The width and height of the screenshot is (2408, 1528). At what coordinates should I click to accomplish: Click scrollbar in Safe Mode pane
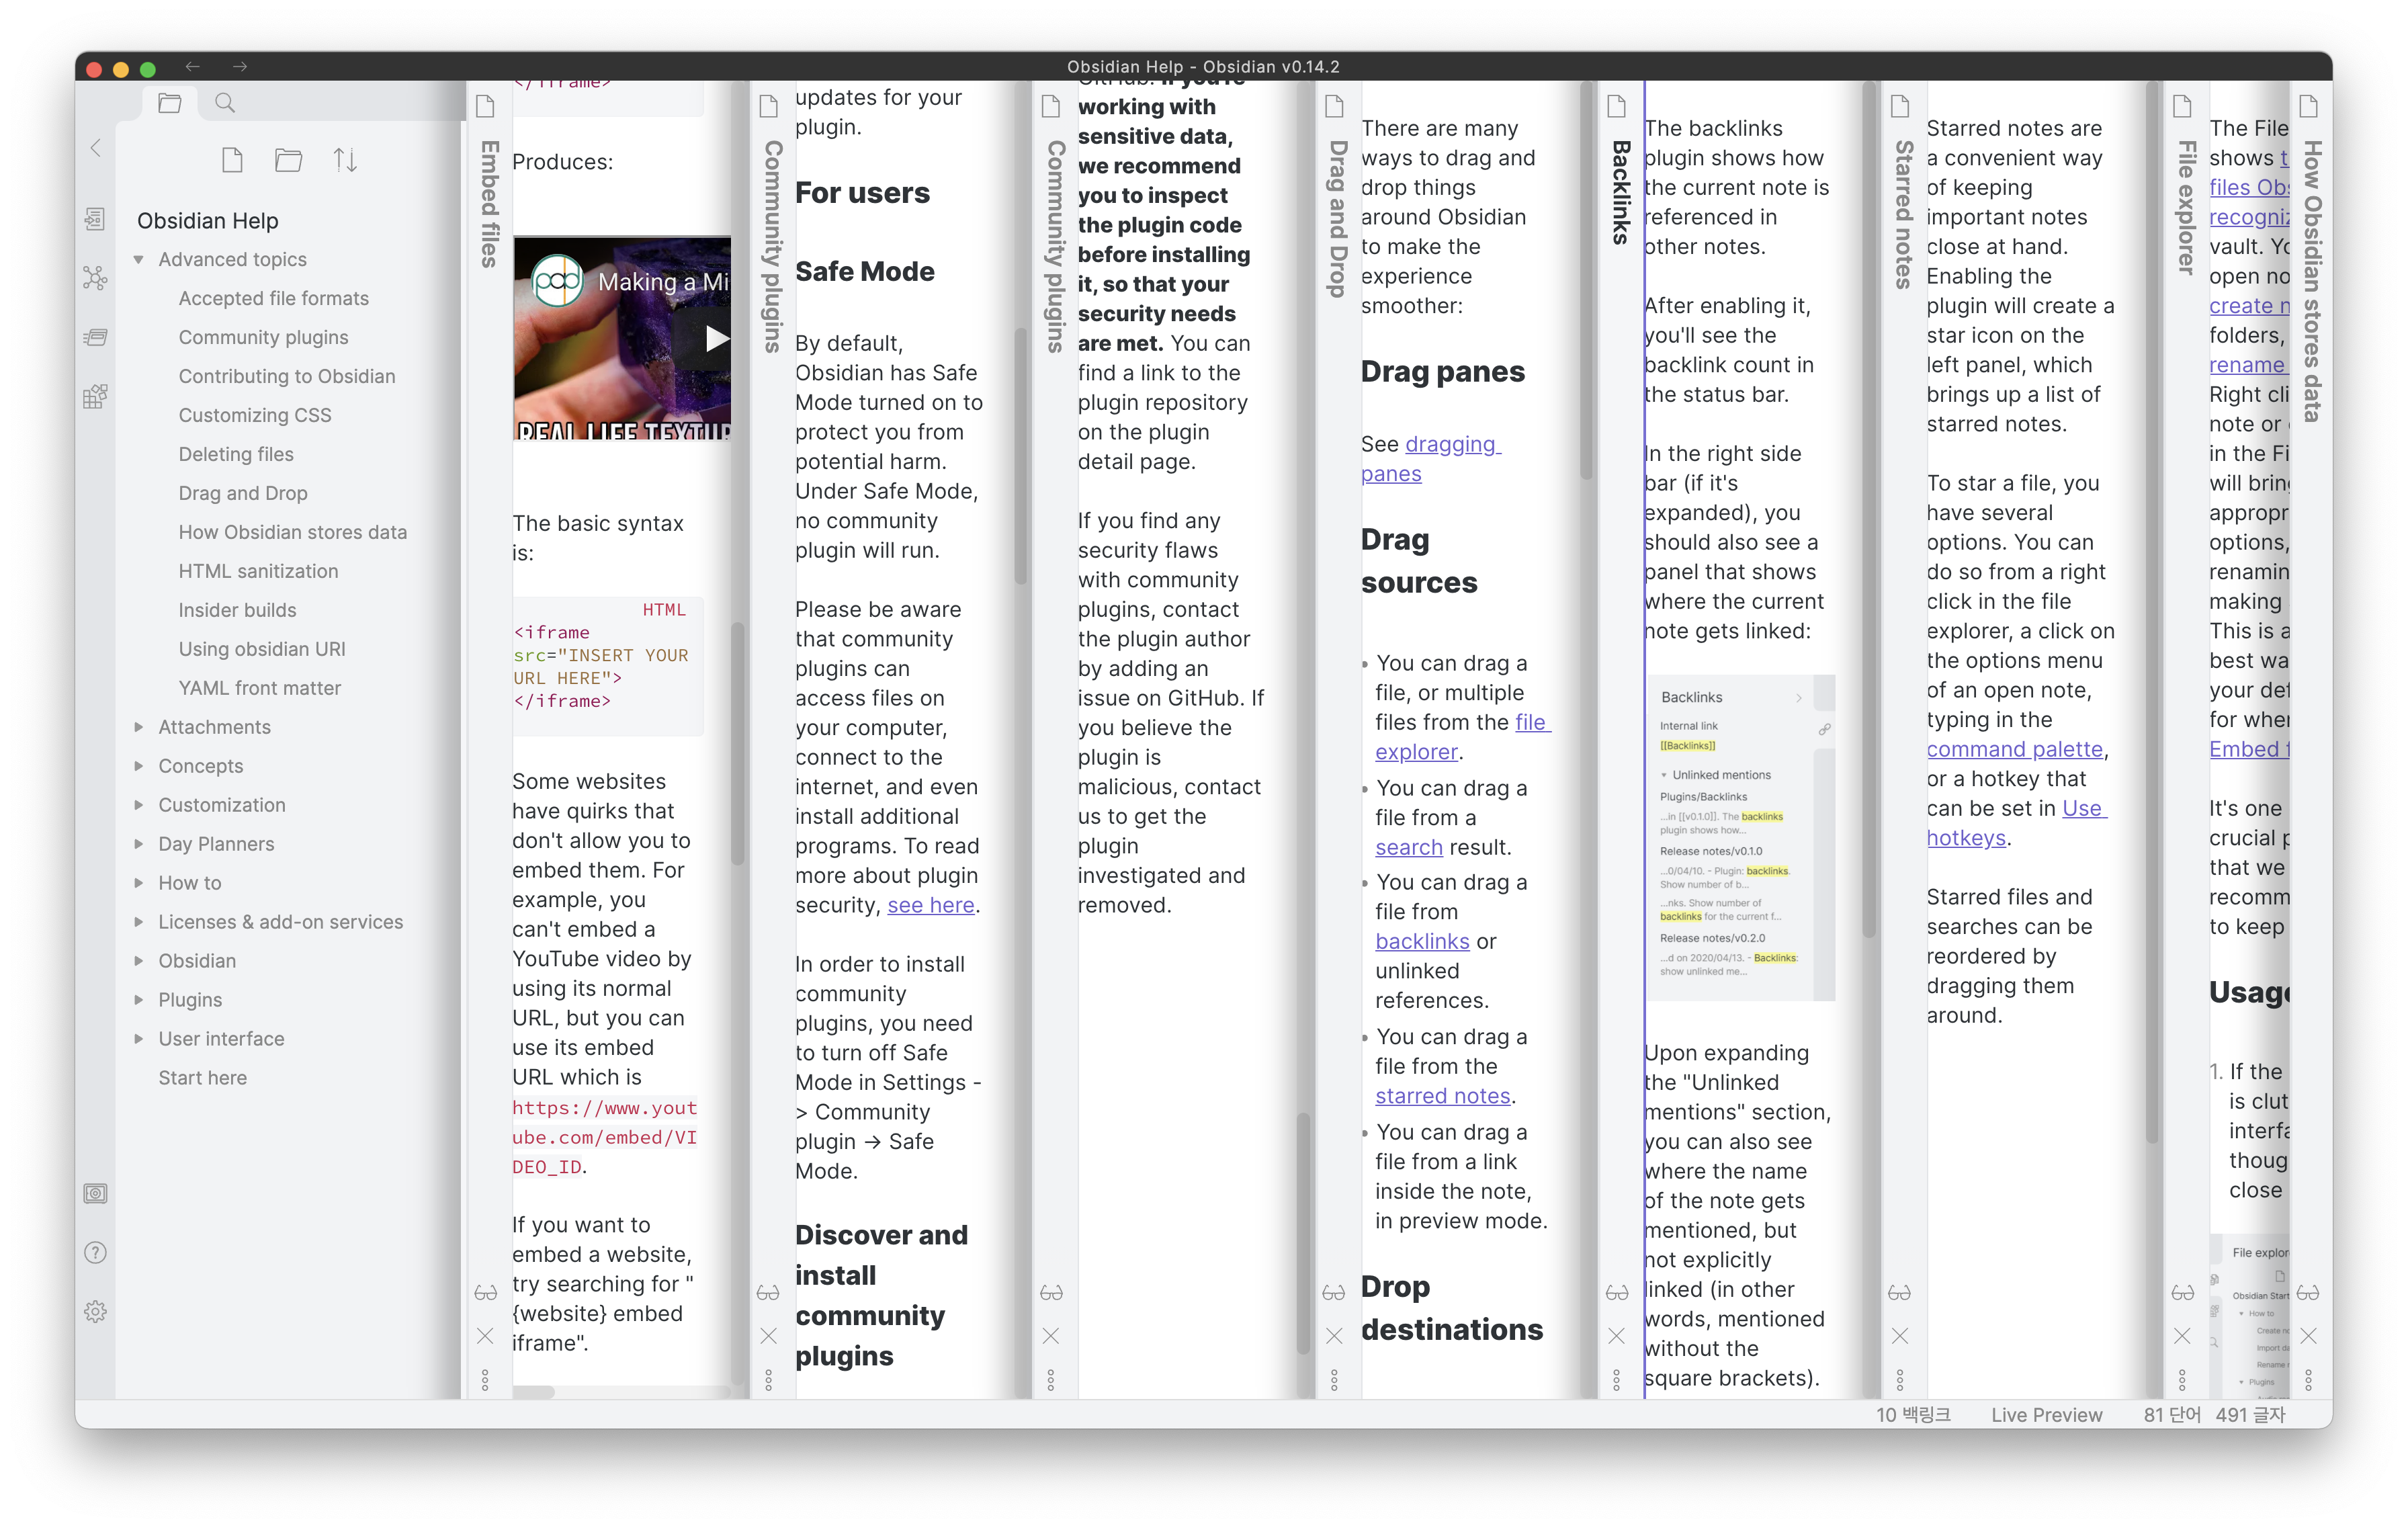(1020, 455)
